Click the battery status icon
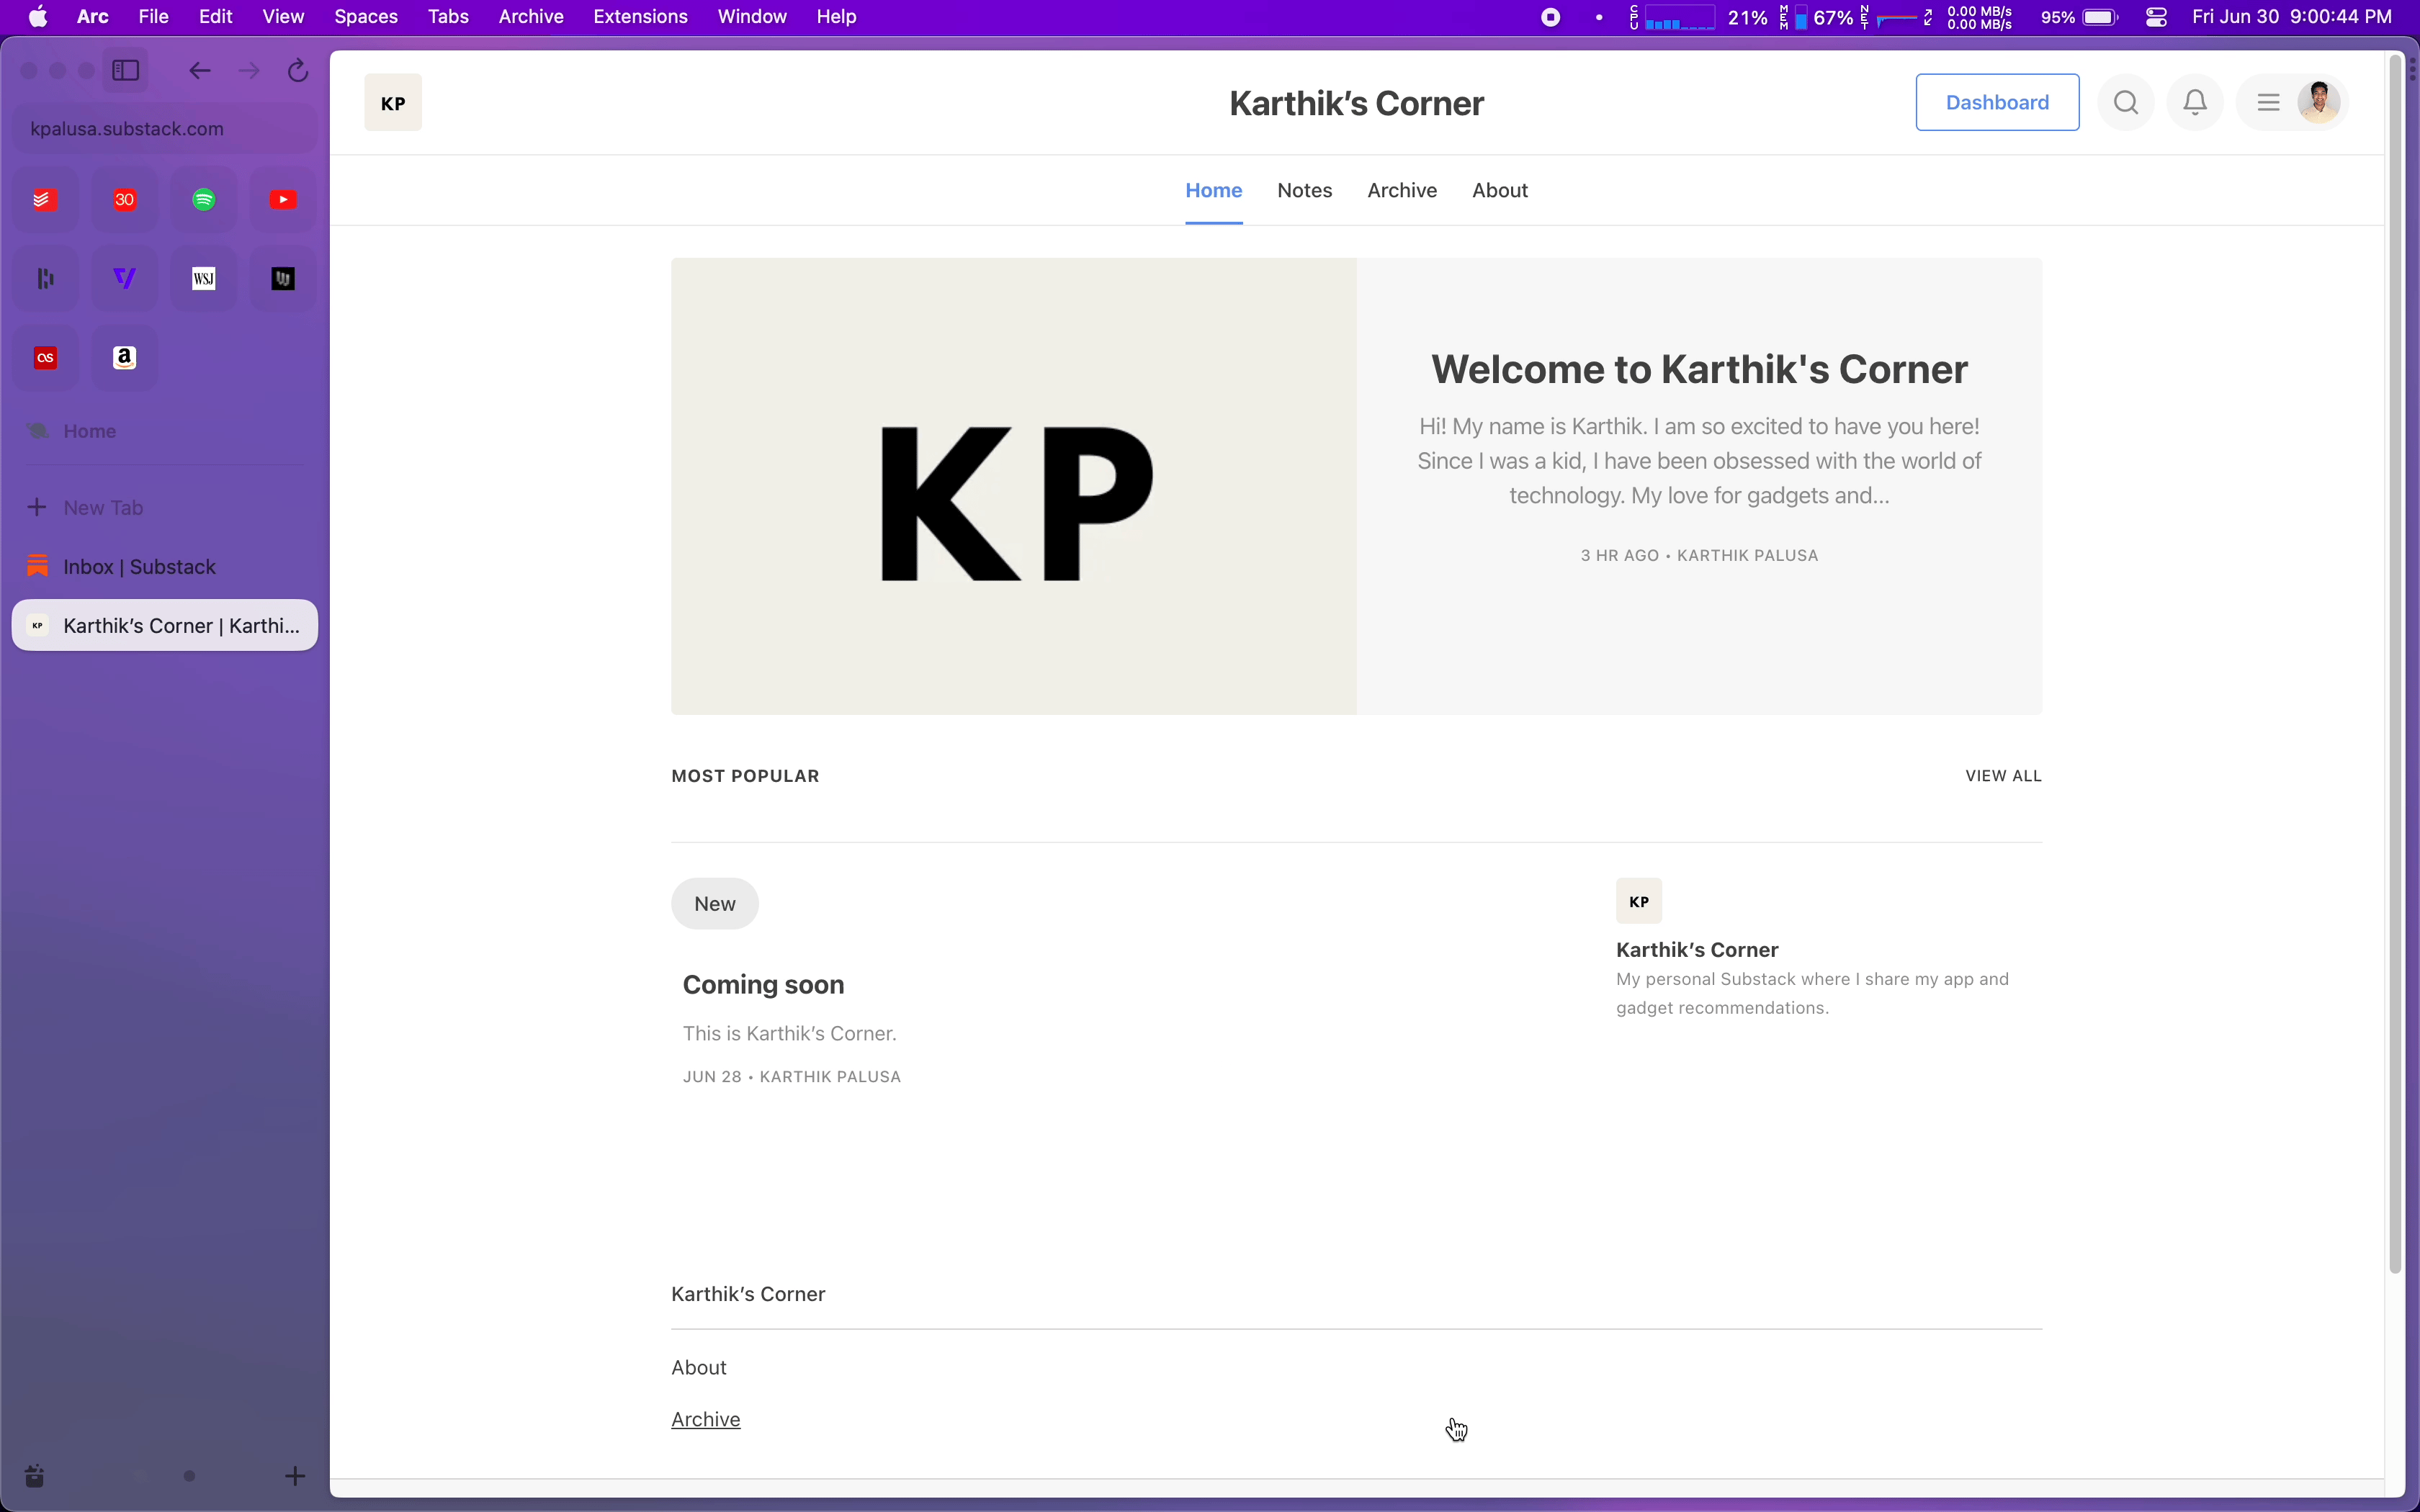 click(x=2102, y=17)
